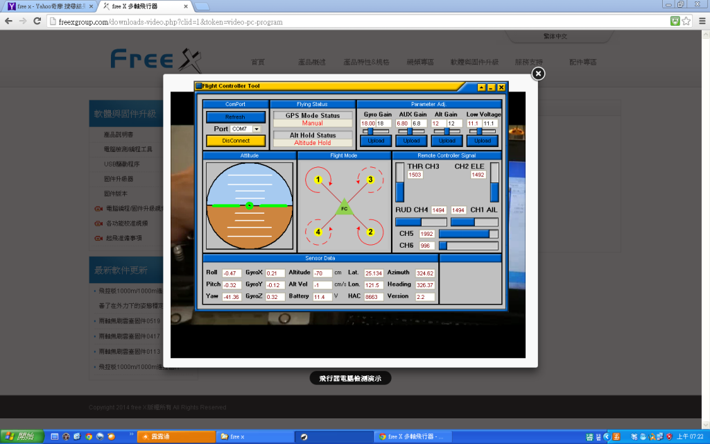This screenshot has height=444, width=710.
Task: Click the Attitude artificial horizon indicator
Action: pyautogui.click(x=250, y=205)
